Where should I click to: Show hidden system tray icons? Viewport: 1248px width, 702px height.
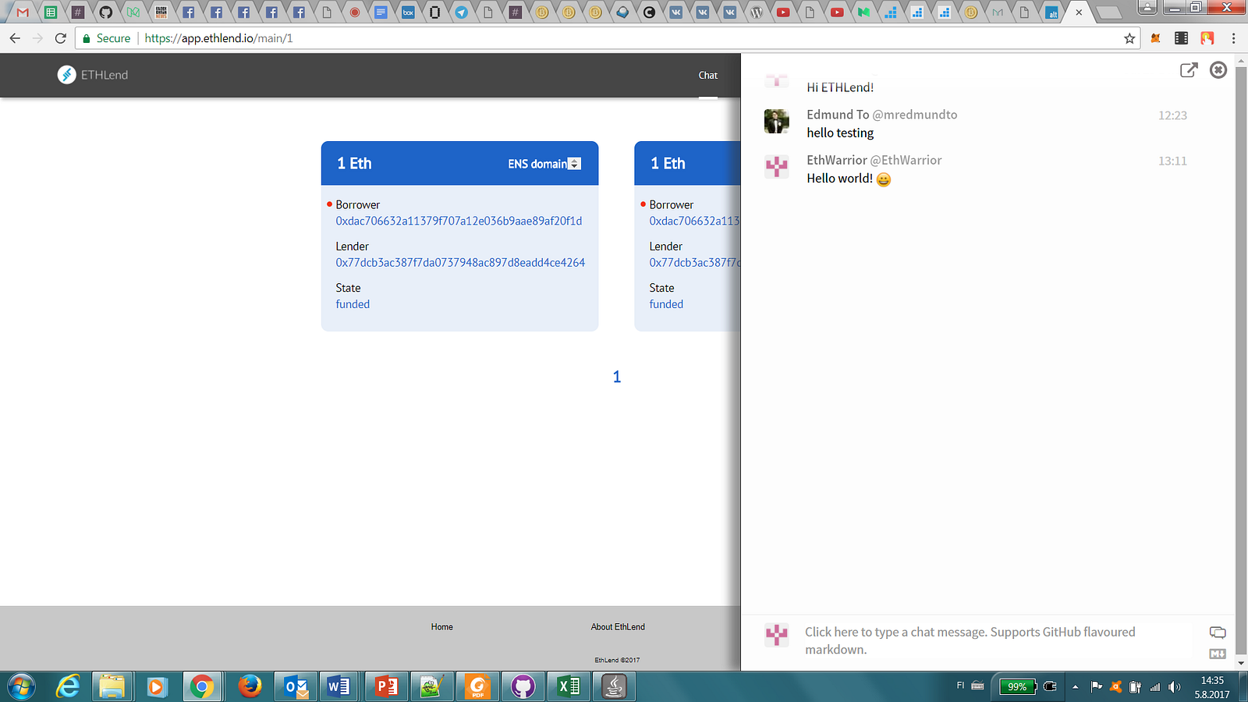coord(1076,687)
